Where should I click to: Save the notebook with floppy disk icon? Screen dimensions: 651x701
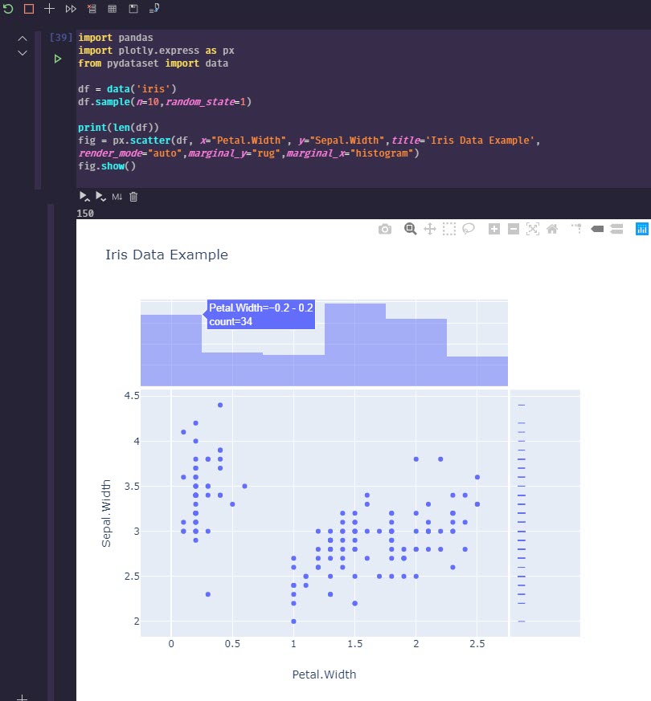tap(133, 8)
